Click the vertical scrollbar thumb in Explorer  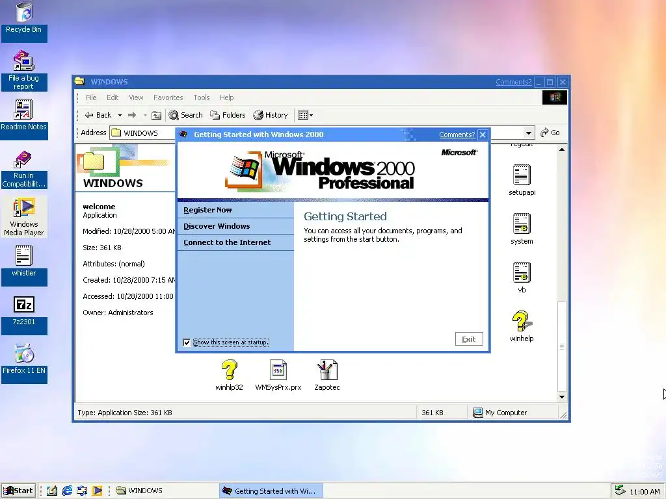point(561,346)
